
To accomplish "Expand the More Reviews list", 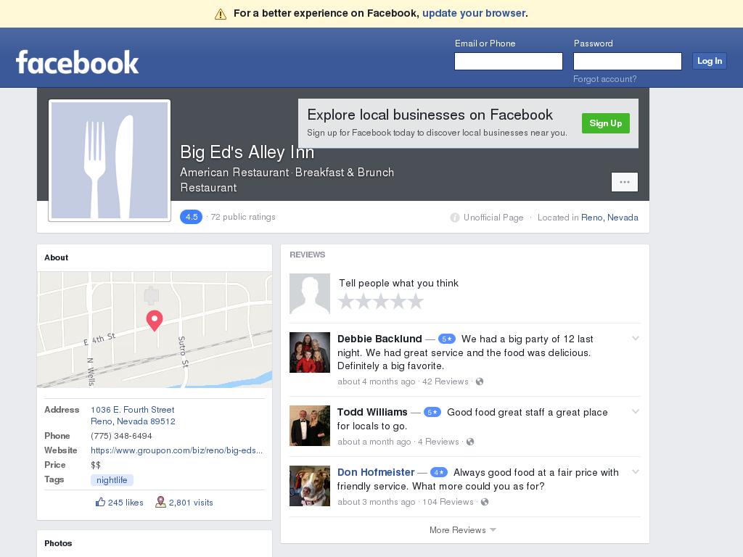I will 462,530.
